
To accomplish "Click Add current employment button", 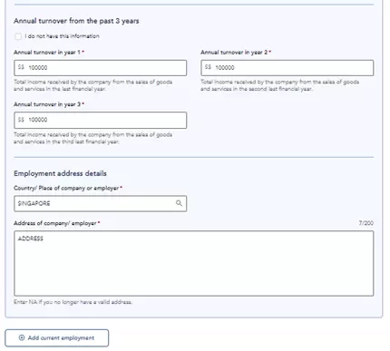I will click(x=57, y=338).
